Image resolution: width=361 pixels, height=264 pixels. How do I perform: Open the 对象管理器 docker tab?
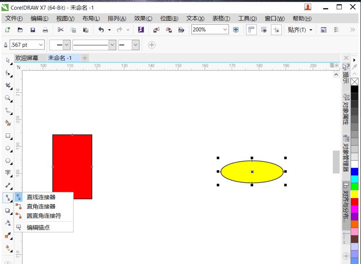tap(346, 154)
